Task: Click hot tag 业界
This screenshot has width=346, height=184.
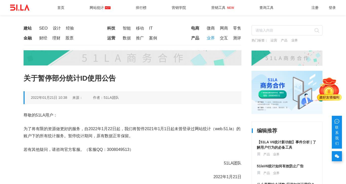Action: [294, 40]
